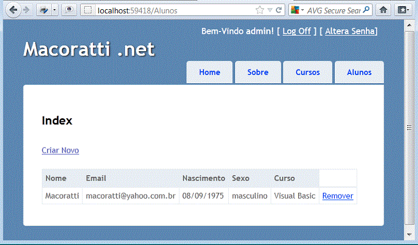Click the vertical scrollbar down arrow

pos(409,234)
